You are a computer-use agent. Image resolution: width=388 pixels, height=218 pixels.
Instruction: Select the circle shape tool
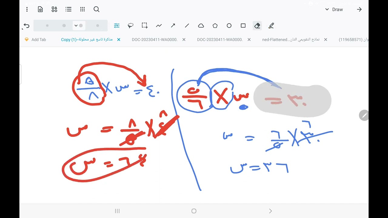pos(229,26)
